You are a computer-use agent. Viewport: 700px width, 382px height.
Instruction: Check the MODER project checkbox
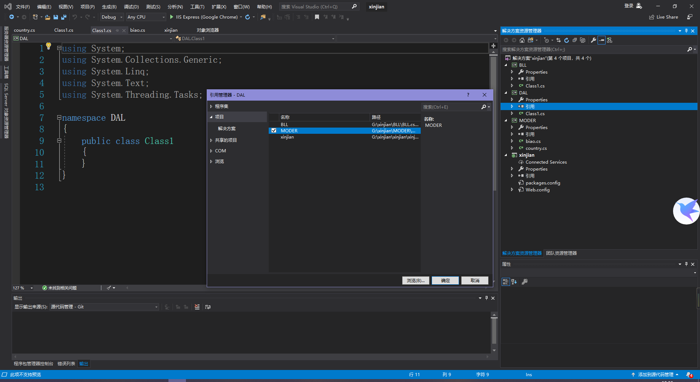point(274,130)
